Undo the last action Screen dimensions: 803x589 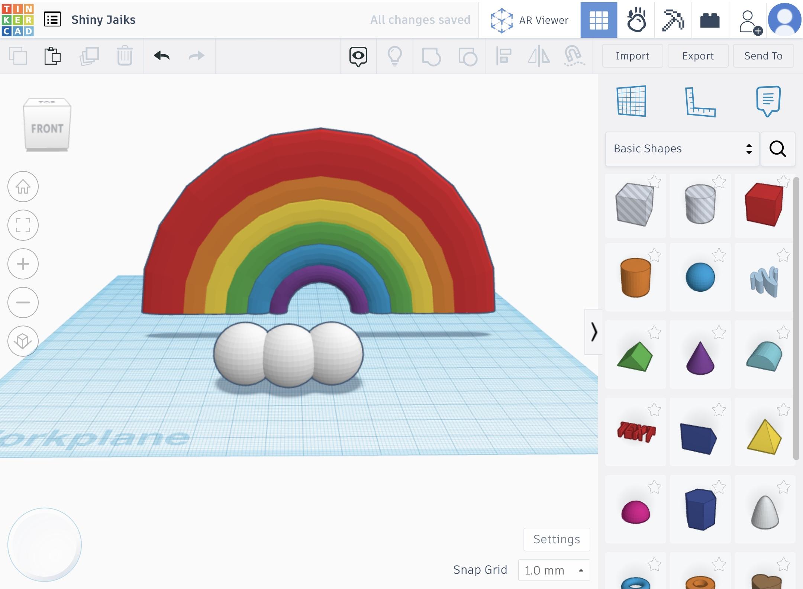pos(162,56)
